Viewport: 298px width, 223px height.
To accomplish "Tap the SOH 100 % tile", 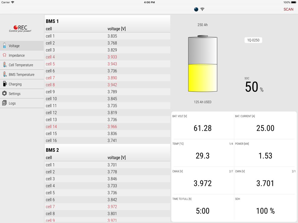I will [x=265, y=208].
